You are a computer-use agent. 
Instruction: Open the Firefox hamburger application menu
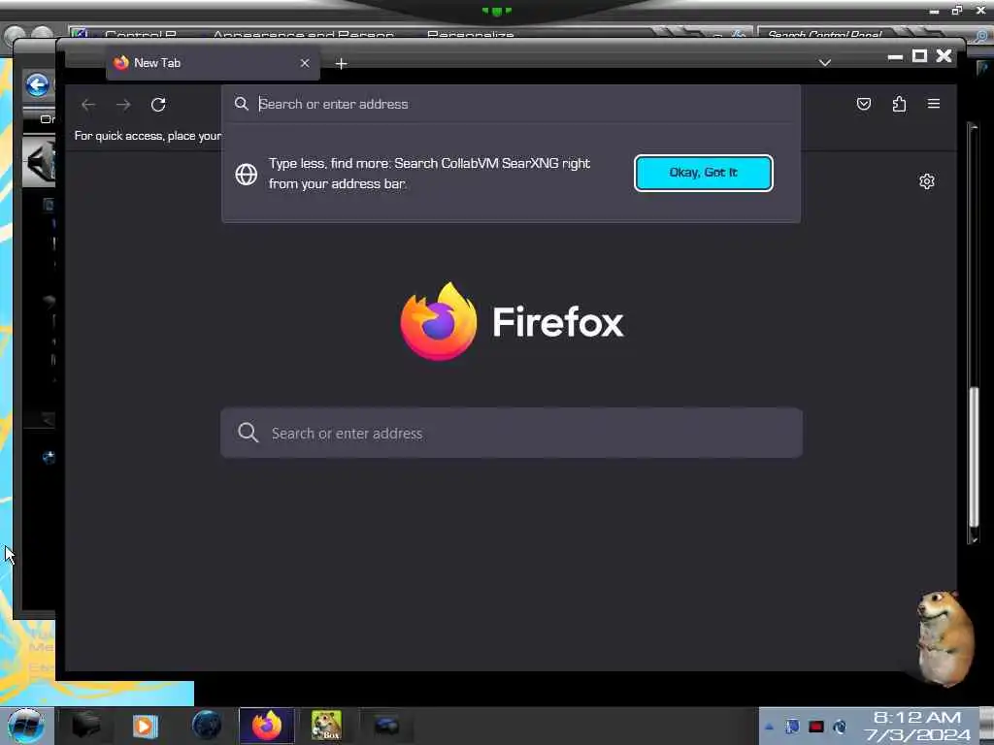[934, 103]
